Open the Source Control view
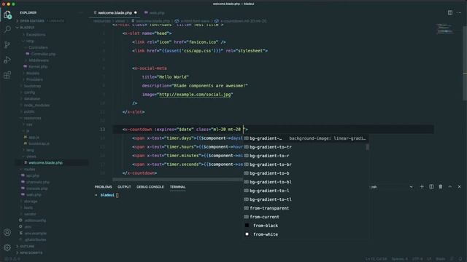The height and width of the screenshot is (262, 467). (7, 44)
